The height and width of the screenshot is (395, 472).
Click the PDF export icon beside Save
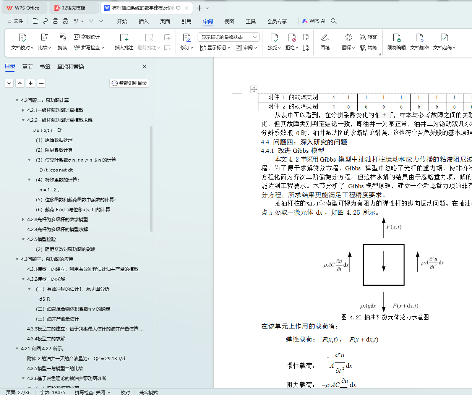coord(45,21)
